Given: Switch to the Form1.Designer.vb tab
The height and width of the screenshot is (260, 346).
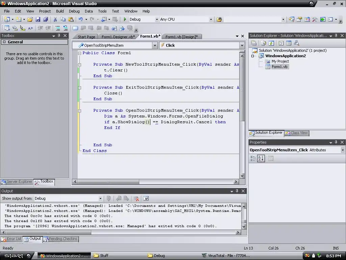Looking at the screenshot, I should [118, 37].
